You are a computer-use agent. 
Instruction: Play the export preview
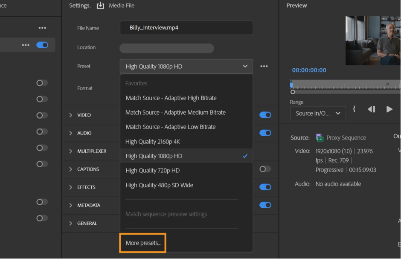coord(389,109)
